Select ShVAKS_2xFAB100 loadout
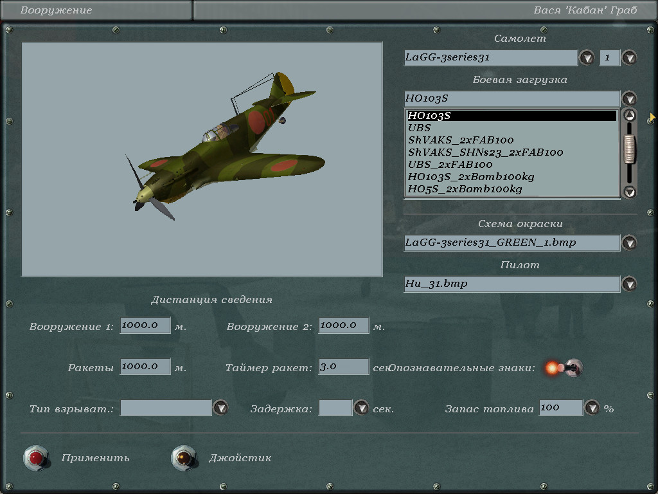The width and height of the screenshot is (658, 494). [511, 140]
